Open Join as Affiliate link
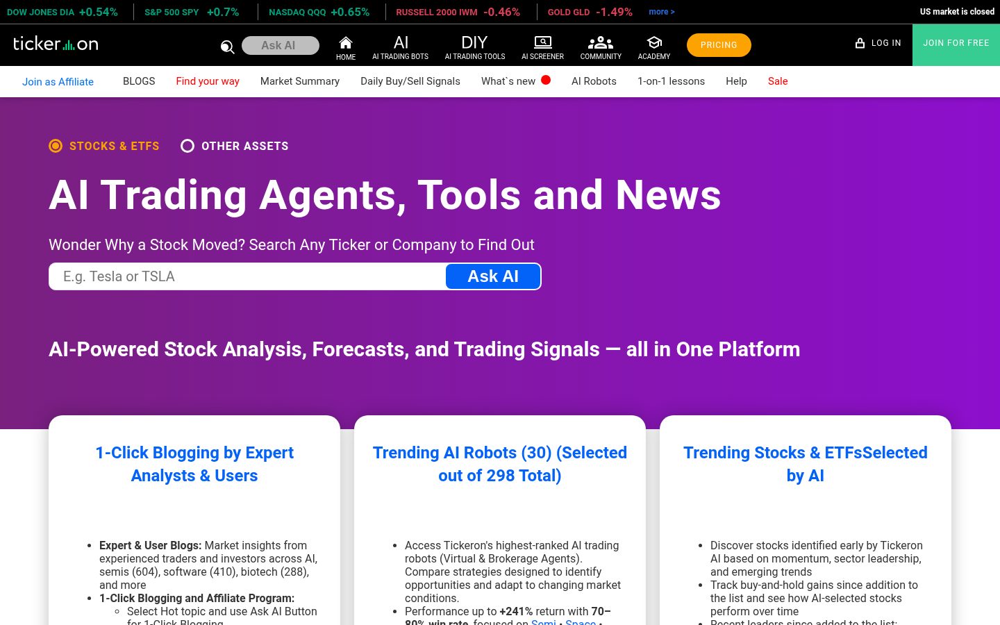Screen dimensions: 1000x625 pos(58,82)
